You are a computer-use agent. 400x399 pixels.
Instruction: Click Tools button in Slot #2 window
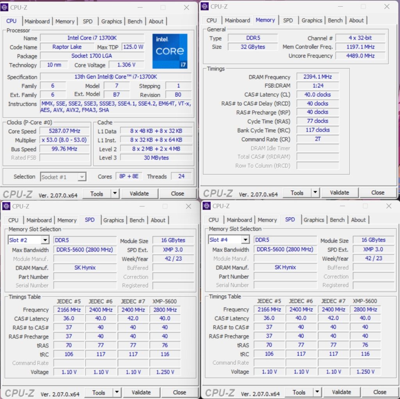(x=99, y=393)
